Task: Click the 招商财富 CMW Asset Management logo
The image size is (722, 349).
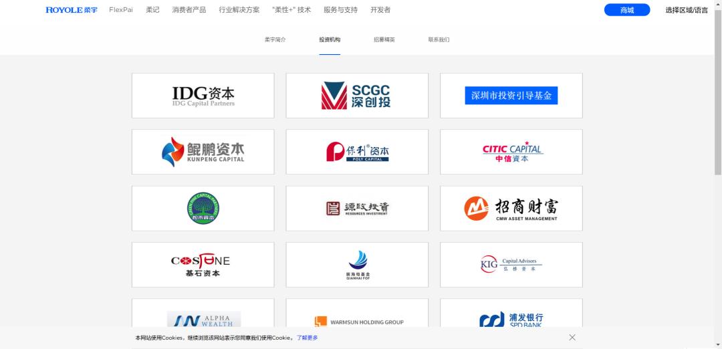Action: pyautogui.click(x=511, y=209)
